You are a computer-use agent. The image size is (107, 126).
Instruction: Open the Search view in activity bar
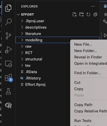pyautogui.click(x=8, y=22)
